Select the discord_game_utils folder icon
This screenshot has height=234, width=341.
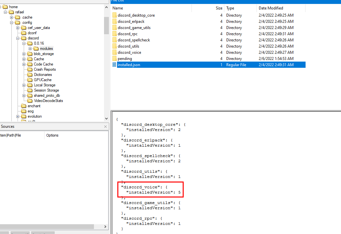pyautogui.click(x=114, y=27)
